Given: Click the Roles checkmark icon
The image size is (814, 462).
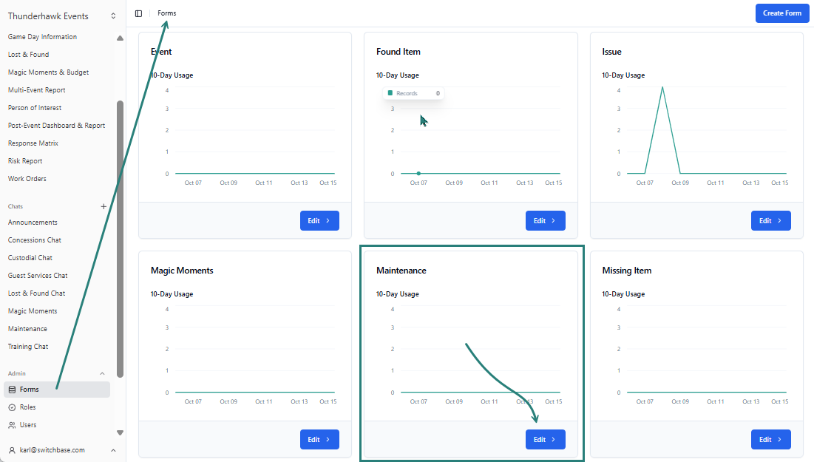Looking at the screenshot, I should (12, 407).
